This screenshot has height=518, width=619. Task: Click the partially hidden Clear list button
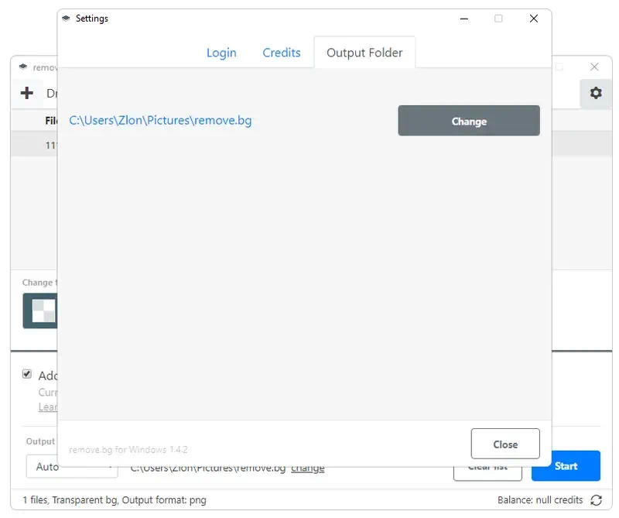[487, 473]
